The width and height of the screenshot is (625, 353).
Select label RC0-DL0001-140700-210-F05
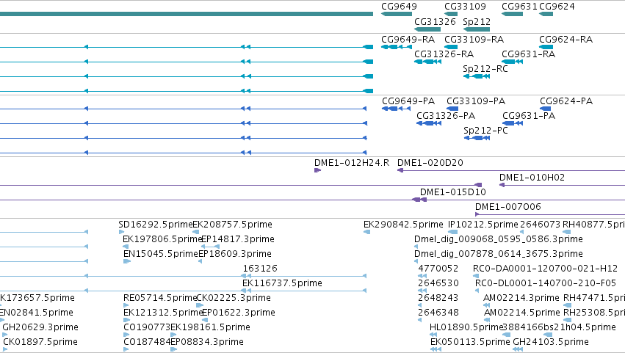[x=546, y=283]
